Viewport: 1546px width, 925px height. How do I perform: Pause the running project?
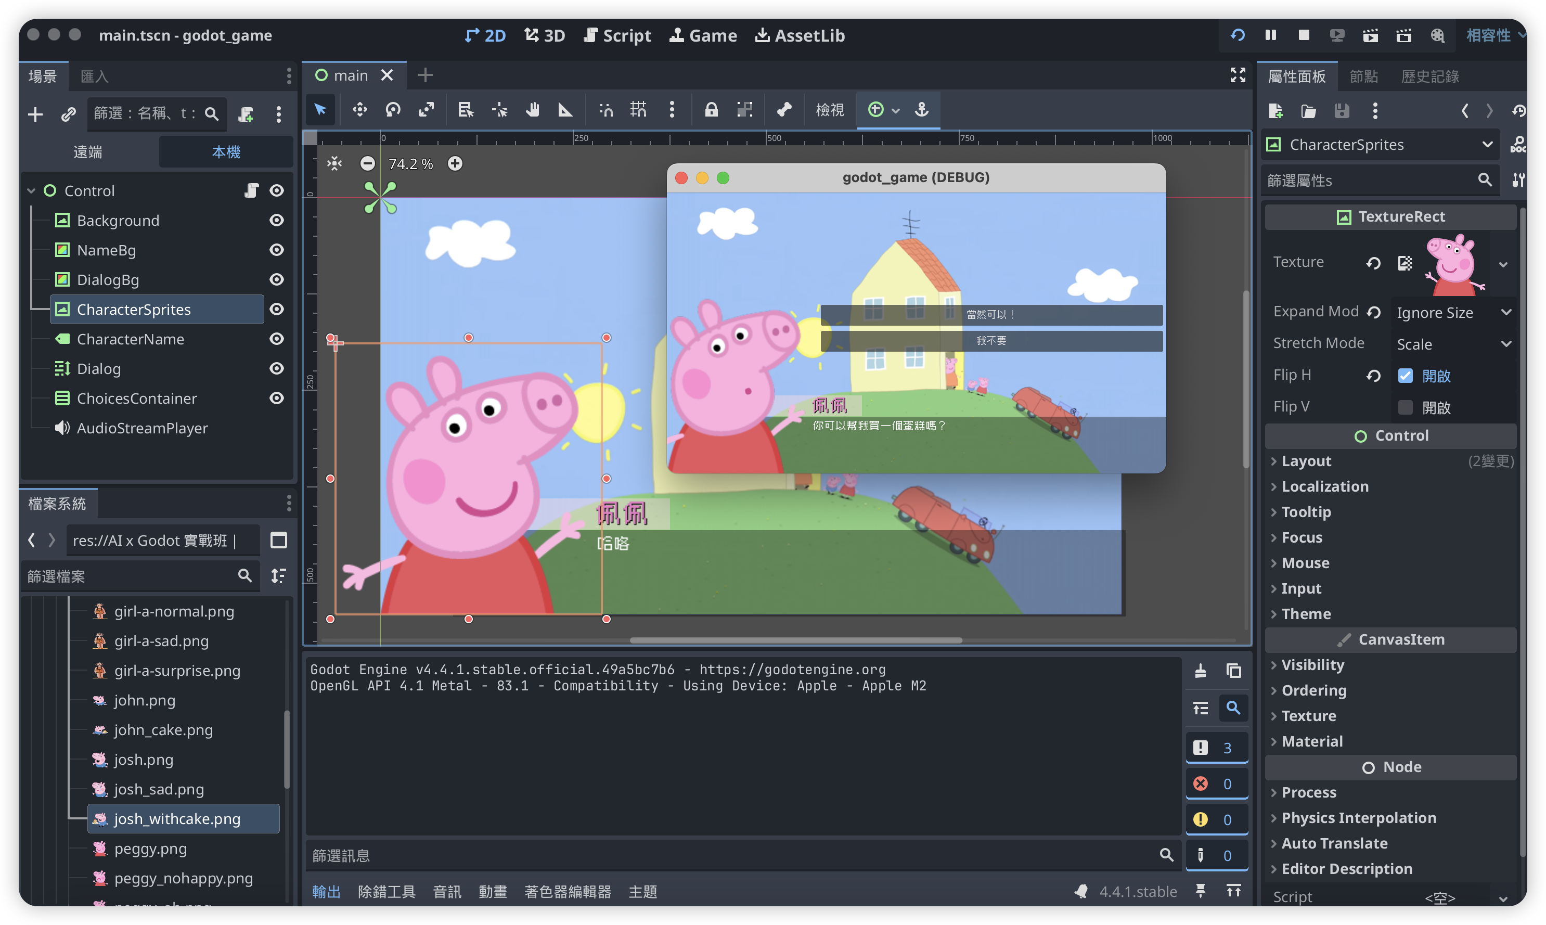pyautogui.click(x=1271, y=35)
